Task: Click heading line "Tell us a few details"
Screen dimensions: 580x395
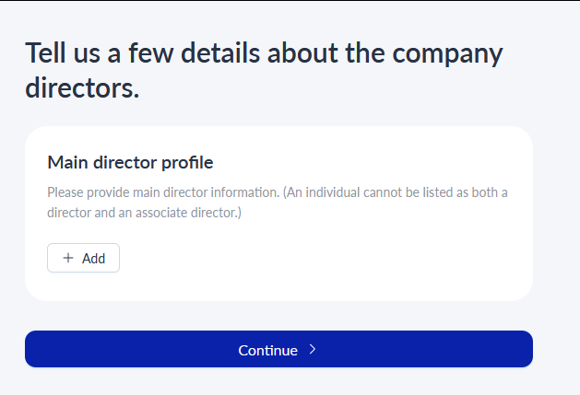Action: coord(142,52)
